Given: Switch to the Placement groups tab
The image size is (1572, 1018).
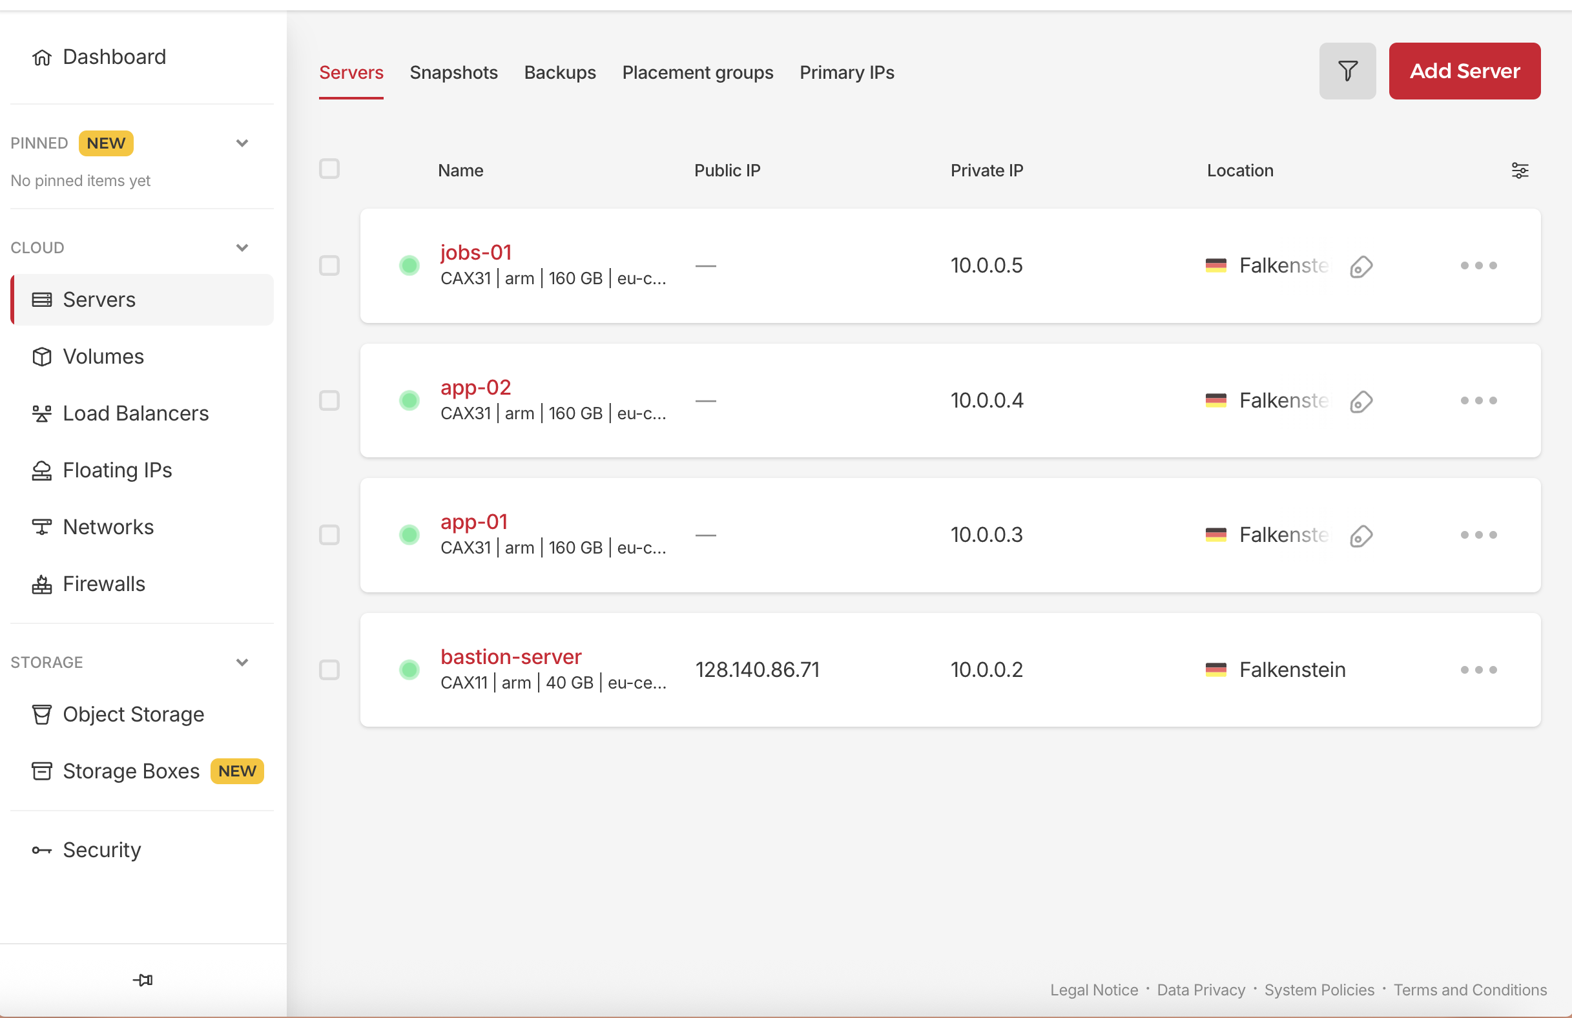Looking at the screenshot, I should (698, 72).
